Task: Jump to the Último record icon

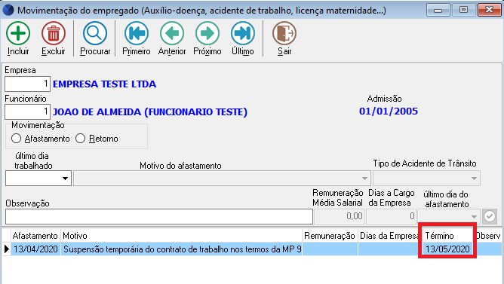Action: point(243,33)
